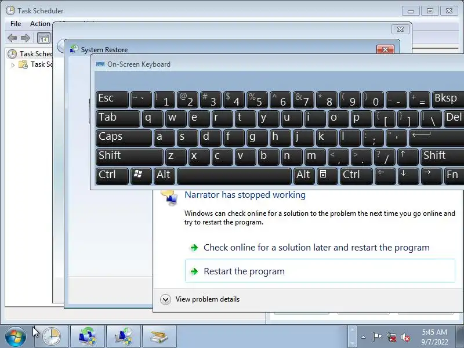Expand the Task Scheduler Library tree node
This screenshot has width=464, height=348.
13,65
